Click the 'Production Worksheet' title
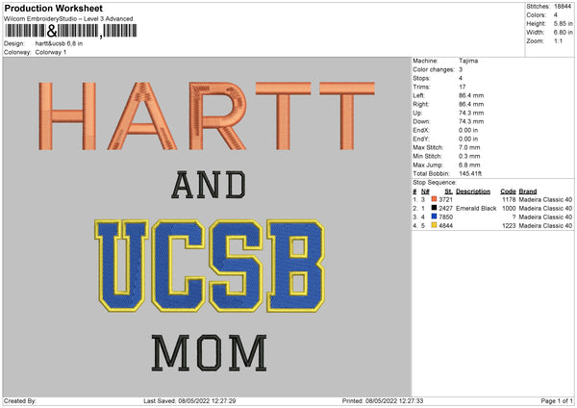577x408 pixels. [x=54, y=8]
